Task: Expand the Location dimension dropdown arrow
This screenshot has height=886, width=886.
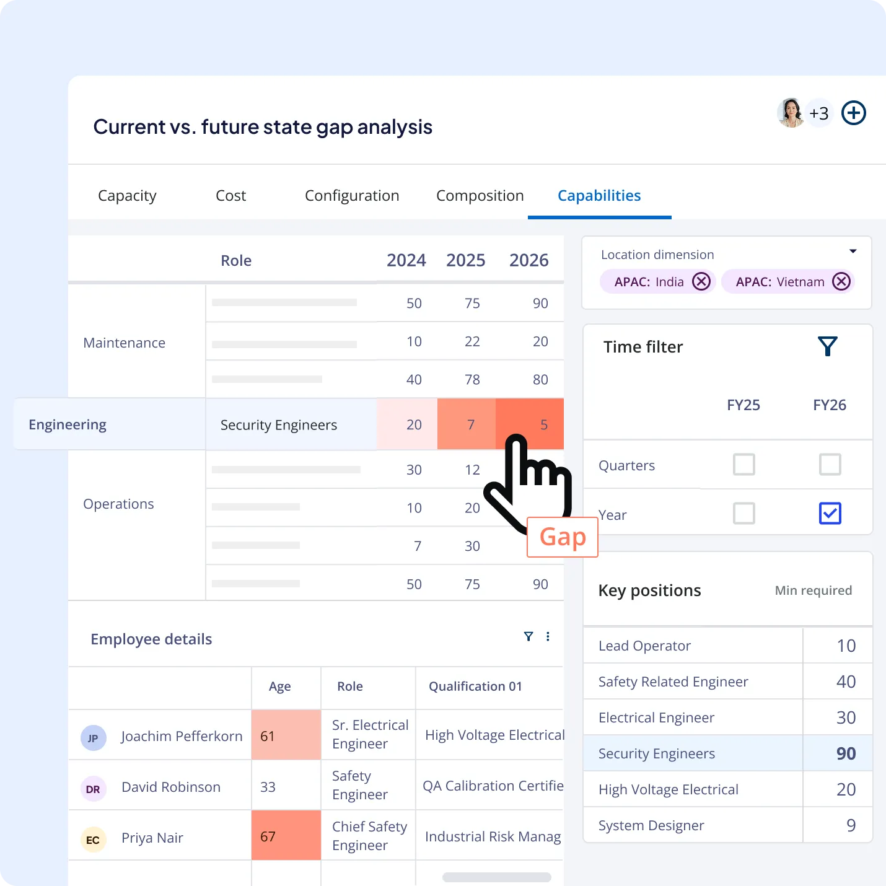Action: [853, 252]
